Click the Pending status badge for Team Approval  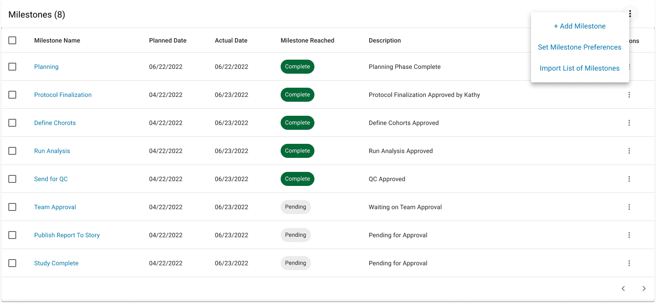pyautogui.click(x=296, y=207)
